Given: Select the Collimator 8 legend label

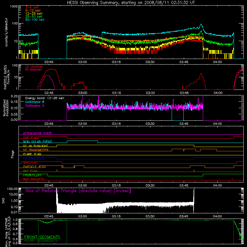Looking at the screenshot, I should tap(35, 102).
